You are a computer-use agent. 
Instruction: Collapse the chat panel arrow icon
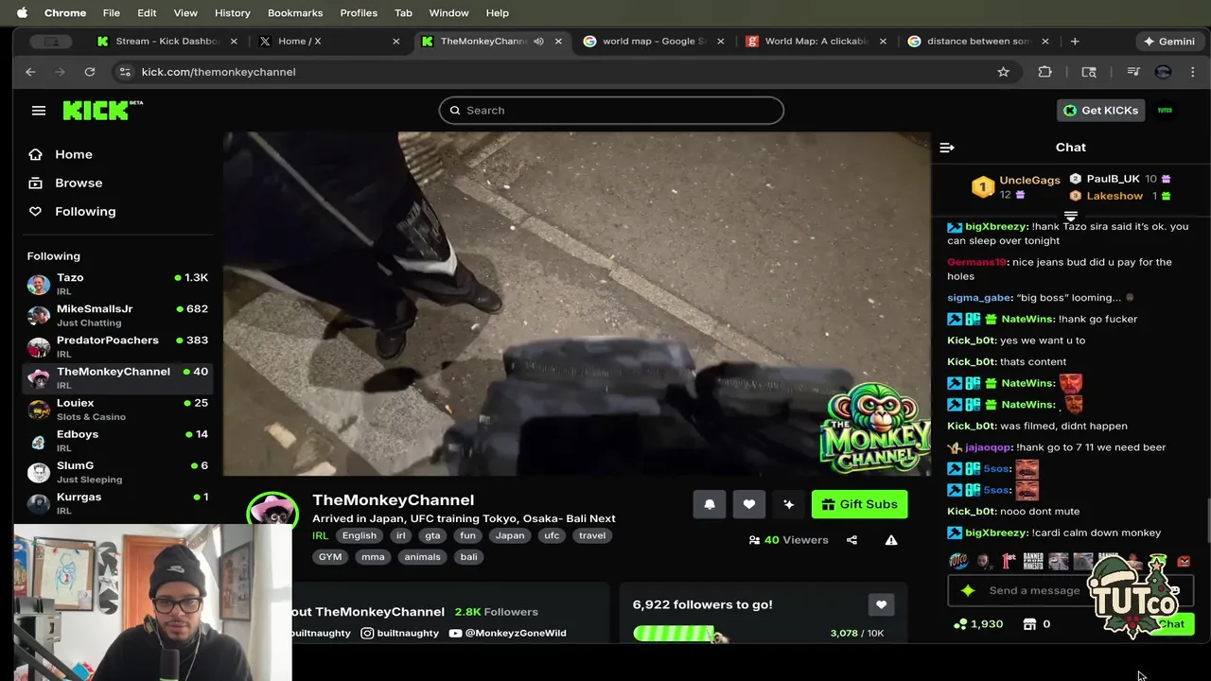(x=947, y=148)
